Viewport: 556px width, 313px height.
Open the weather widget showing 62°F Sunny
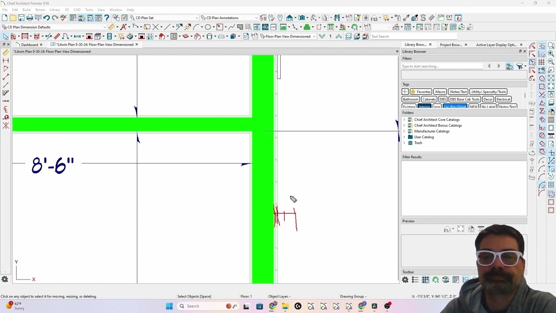(x=14, y=306)
